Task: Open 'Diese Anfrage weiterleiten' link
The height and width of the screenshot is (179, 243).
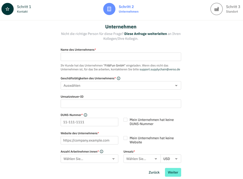Action: point(146,34)
